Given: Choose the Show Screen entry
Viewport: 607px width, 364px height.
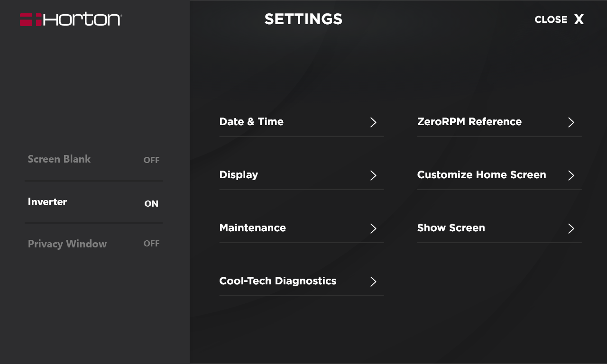Looking at the screenshot, I should coord(451,228).
